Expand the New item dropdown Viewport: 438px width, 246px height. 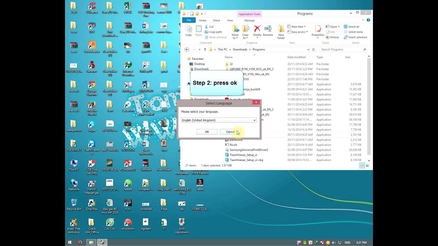[x=296, y=27]
